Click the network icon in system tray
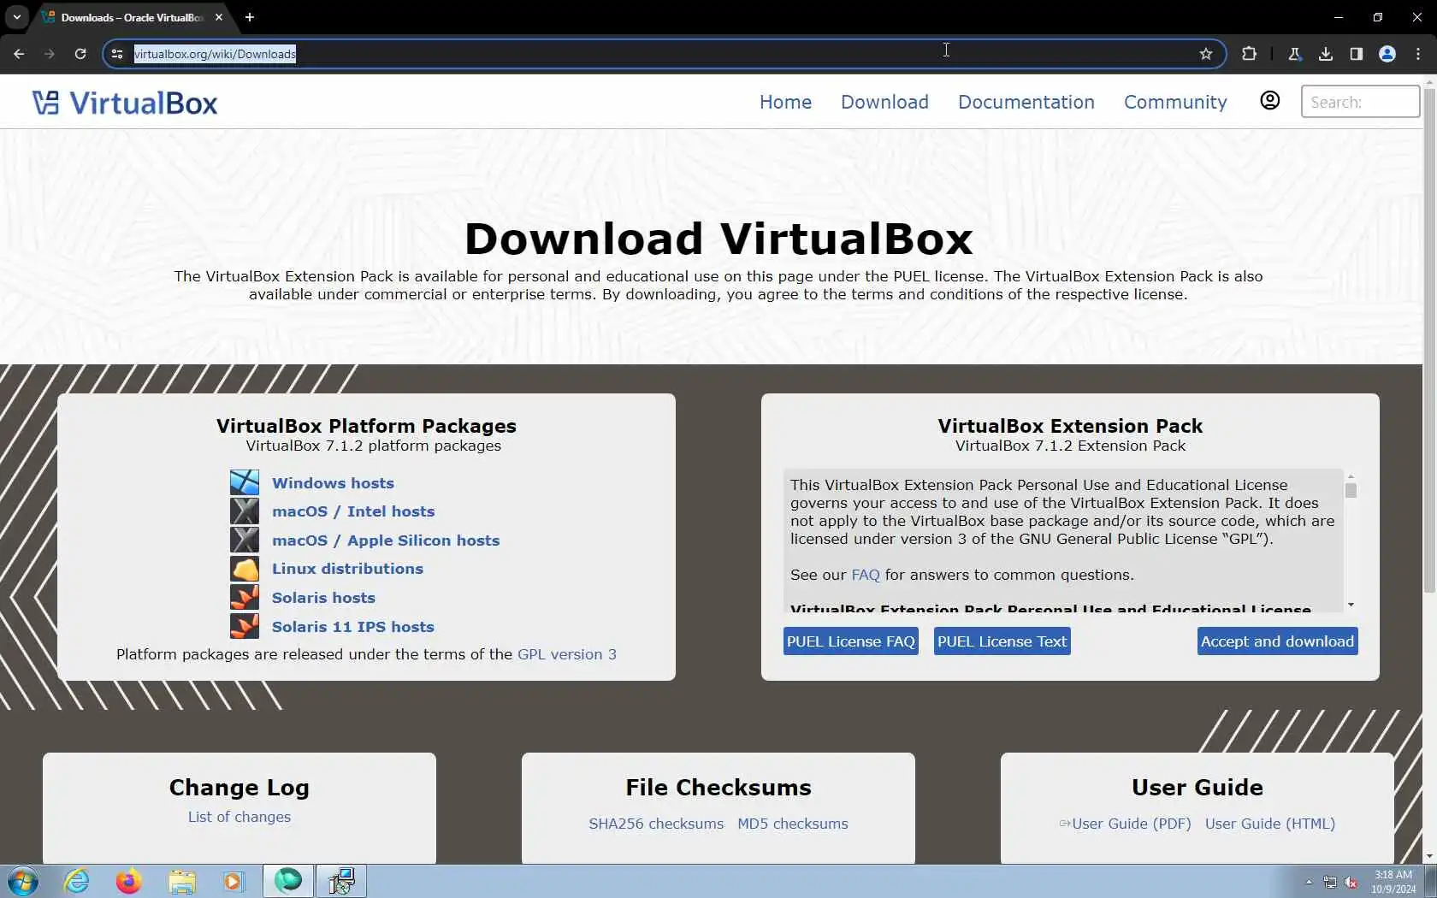Image resolution: width=1437 pixels, height=898 pixels. coord(1330,882)
